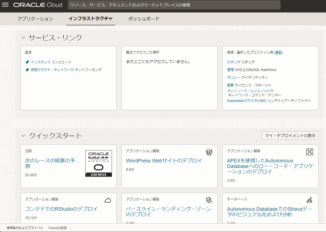The image size is (326, 232).
Task: Select the インフラストラクチャ tab
Action: (x=90, y=19)
